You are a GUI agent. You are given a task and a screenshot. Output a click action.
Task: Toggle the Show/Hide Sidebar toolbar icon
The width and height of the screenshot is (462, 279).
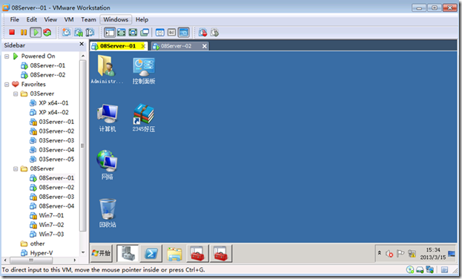click(110, 33)
